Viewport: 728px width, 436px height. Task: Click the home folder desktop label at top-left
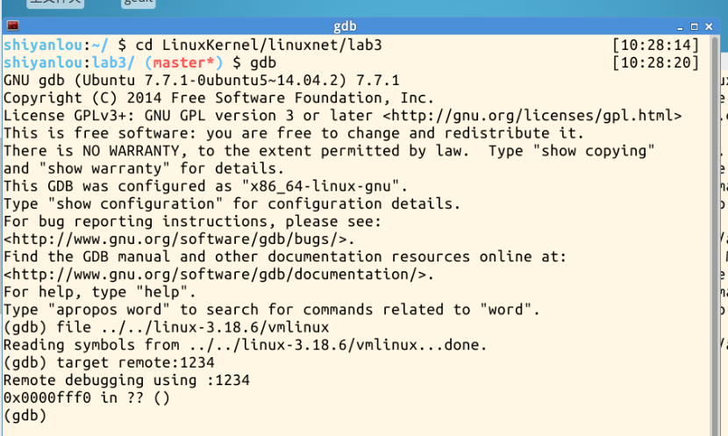[54, 3]
